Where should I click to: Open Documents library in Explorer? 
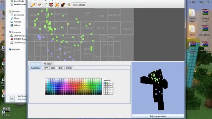pos(17,15)
